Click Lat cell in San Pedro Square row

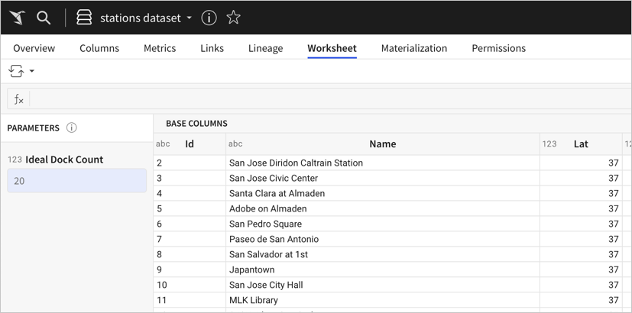click(581, 224)
